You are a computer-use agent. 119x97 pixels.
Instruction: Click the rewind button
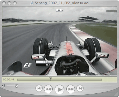tap(48, 89)
